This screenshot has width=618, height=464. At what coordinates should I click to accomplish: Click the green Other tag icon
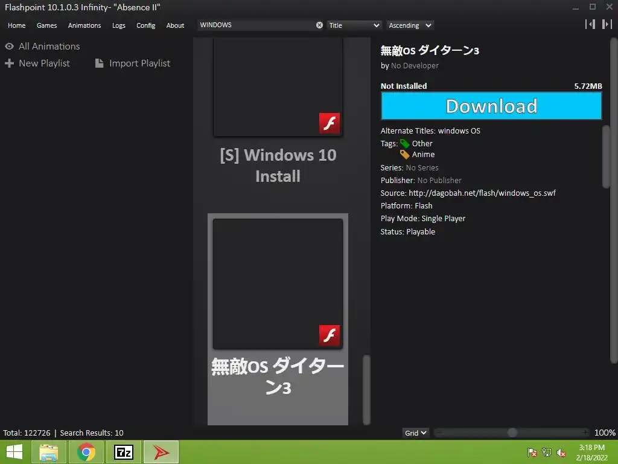click(405, 143)
